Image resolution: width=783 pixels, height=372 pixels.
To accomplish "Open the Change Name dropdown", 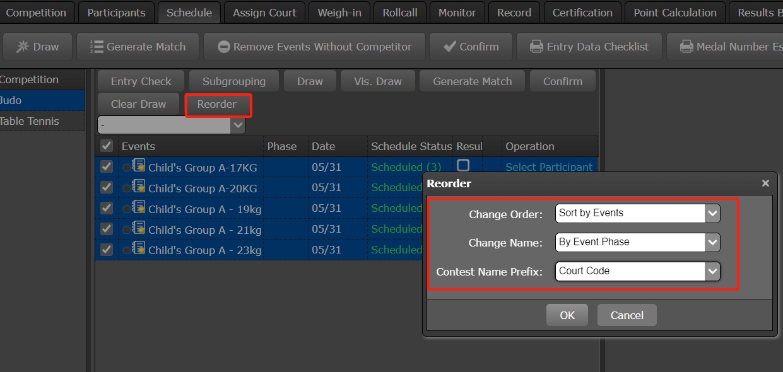I will click(x=713, y=242).
